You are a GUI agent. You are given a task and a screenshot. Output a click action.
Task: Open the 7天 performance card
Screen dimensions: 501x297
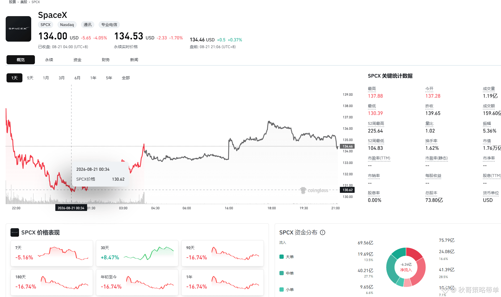(x=52, y=253)
